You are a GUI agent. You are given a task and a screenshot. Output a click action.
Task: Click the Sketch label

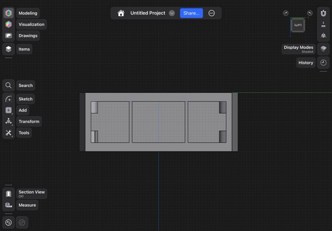click(25, 99)
